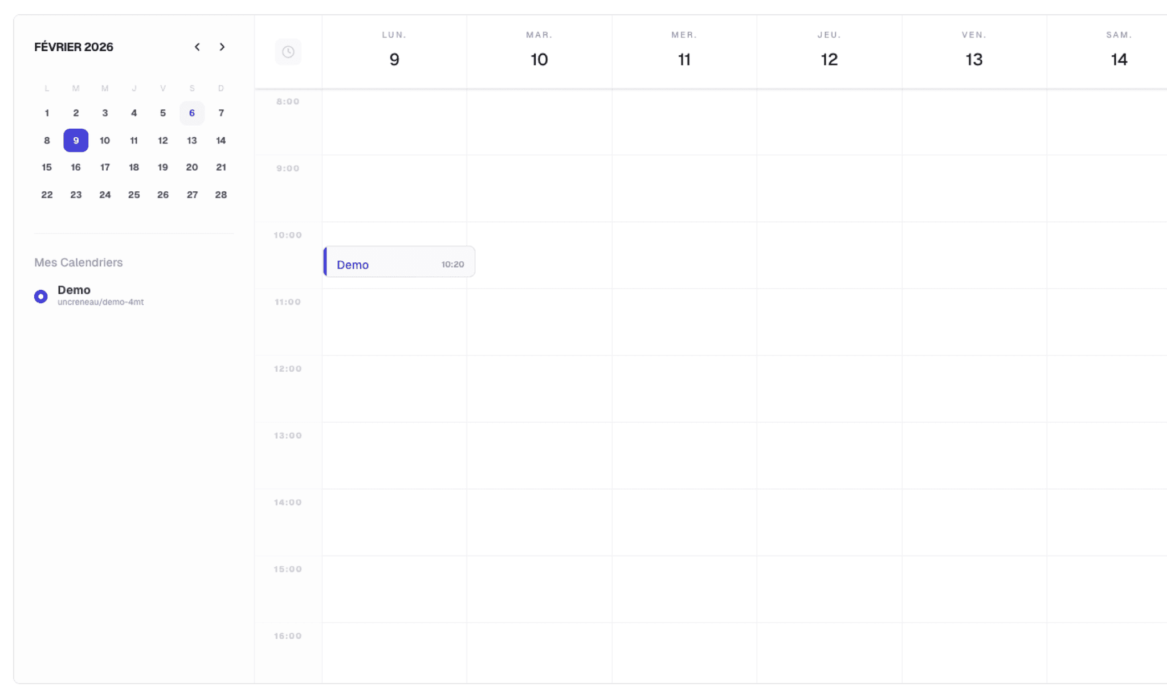The image size is (1167, 695).
Task: Select February 1 in the mini calendar
Action: [47, 113]
